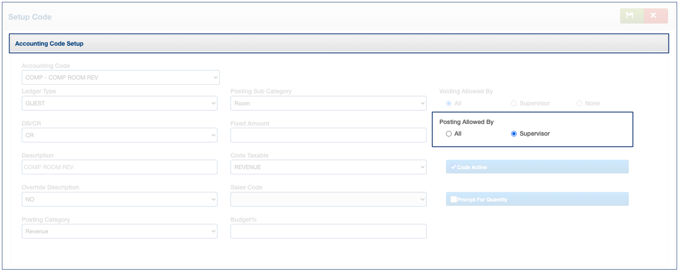The image size is (679, 271).
Task: Open the Posting Category dropdown
Action: (119, 231)
